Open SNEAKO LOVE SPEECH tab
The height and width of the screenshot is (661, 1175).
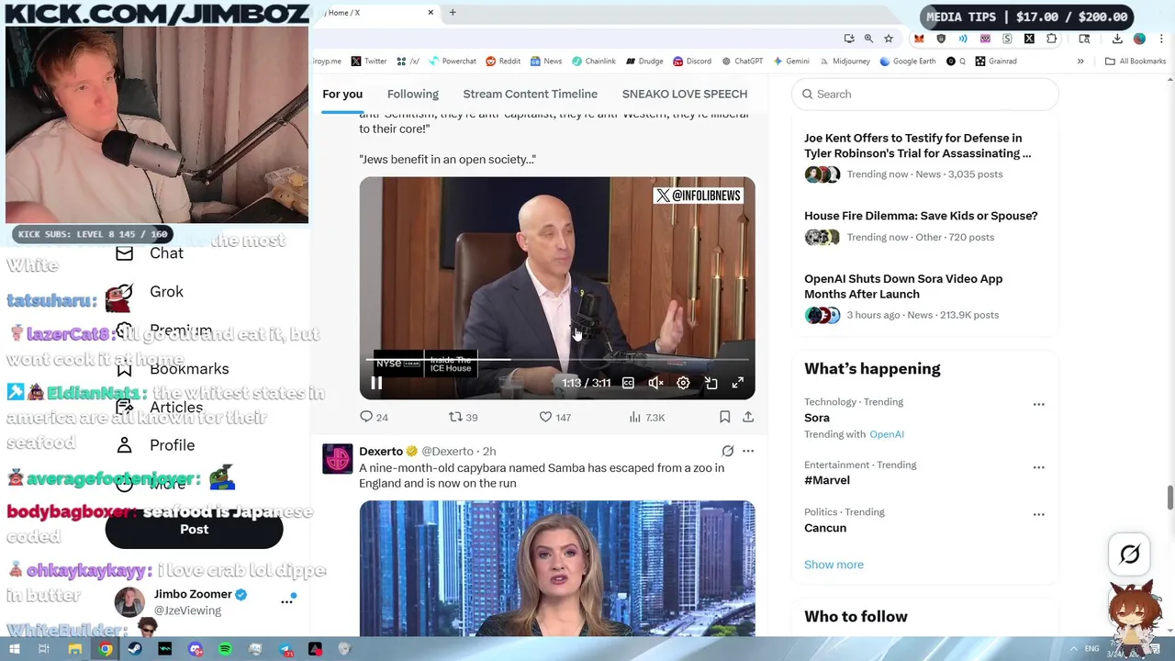(685, 94)
